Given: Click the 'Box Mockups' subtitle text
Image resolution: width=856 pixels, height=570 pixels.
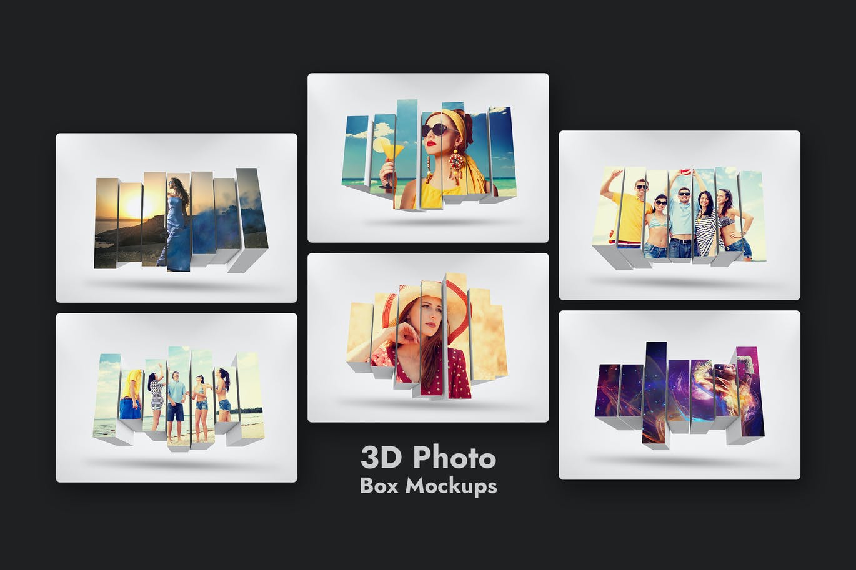Looking at the screenshot, I should 428,486.
